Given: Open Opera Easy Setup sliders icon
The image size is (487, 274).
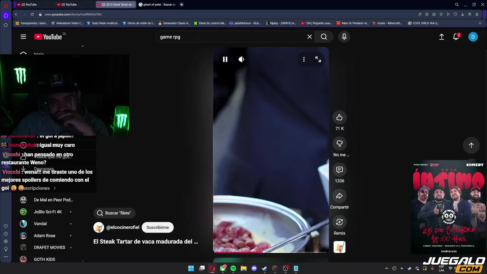Looking at the screenshot, I should click(469, 14).
